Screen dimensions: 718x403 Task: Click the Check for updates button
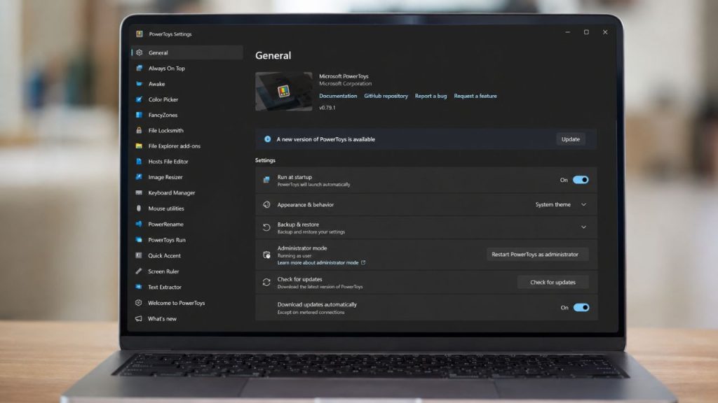pyautogui.click(x=553, y=282)
